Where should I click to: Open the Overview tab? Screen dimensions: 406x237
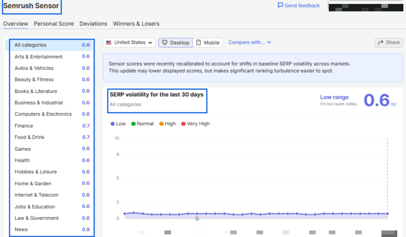pos(15,24)
